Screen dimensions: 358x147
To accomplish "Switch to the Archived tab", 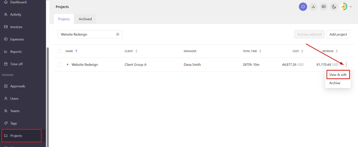I will [85, 19].
